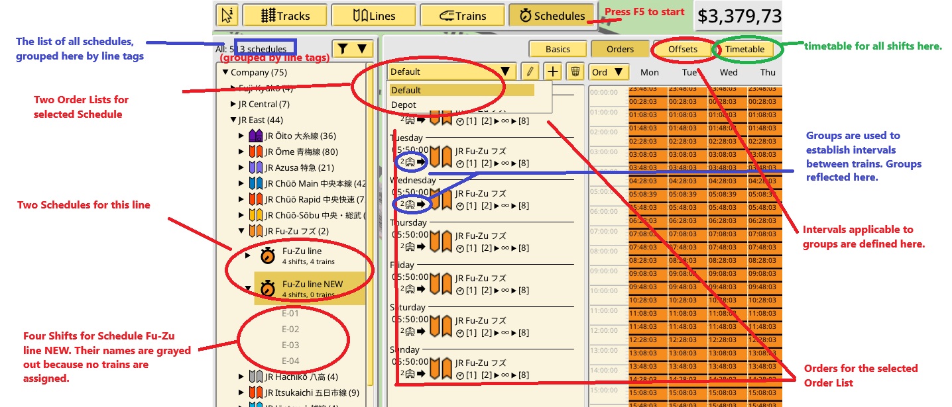Expand the JR Central group
The image size is (952, 407).
233,104
